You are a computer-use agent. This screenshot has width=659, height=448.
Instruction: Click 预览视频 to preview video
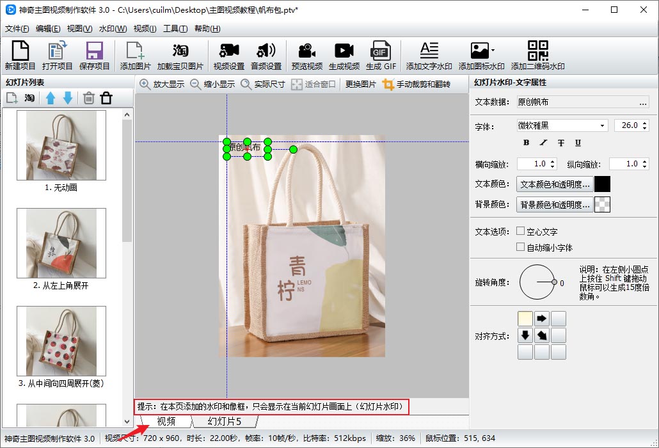pyautogui.click(x=307, y=55)
